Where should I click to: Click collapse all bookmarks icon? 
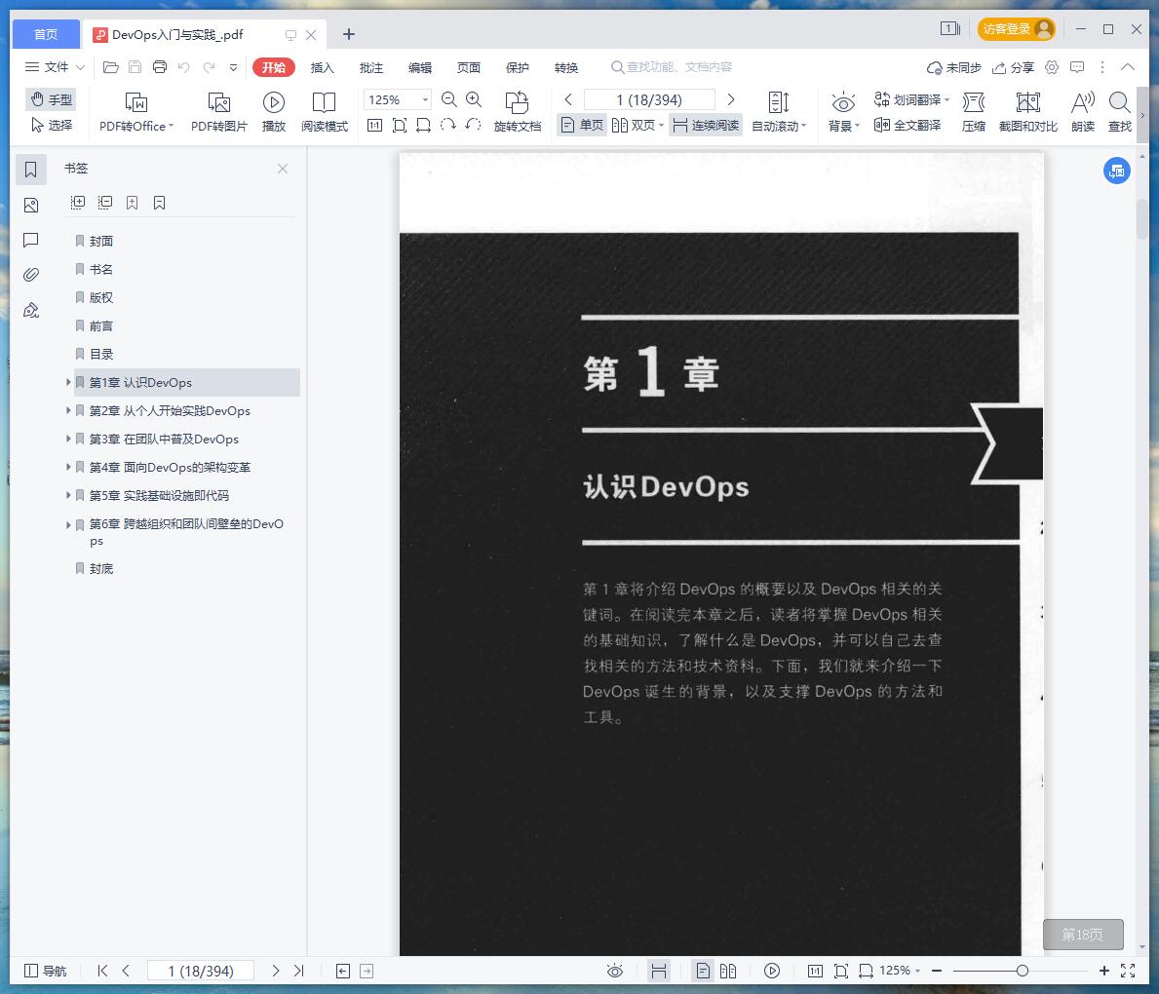(x=105, y=202)
